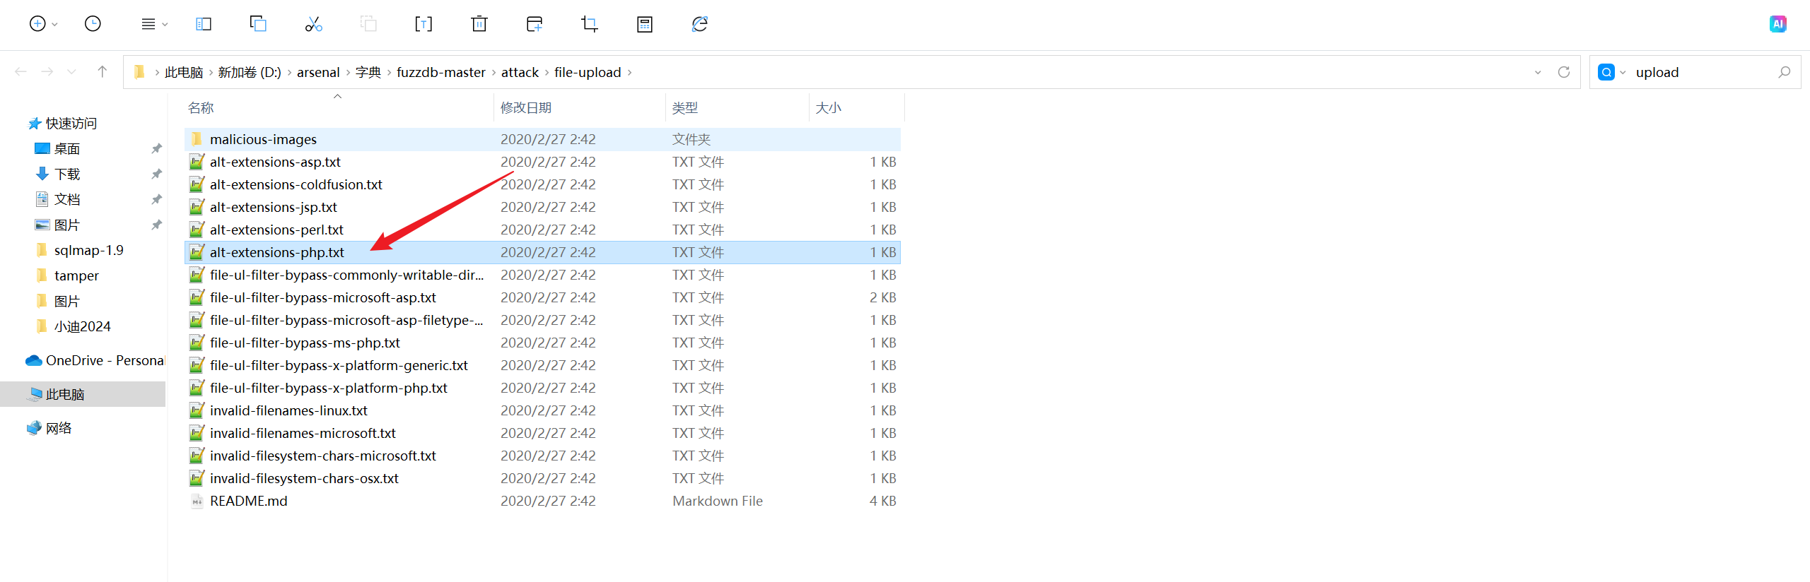The height and width of the screenshot is (582, 1810).
Task: Click icon of alt-extensions-perl.txt
Action: coord(197,230)
